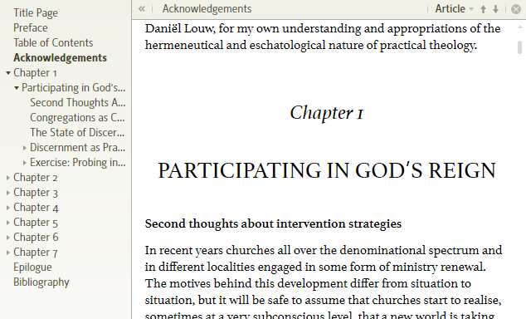Expand the Discernment as Pra... node
Viewport: 526px width, 319px height.
point(25,148)
